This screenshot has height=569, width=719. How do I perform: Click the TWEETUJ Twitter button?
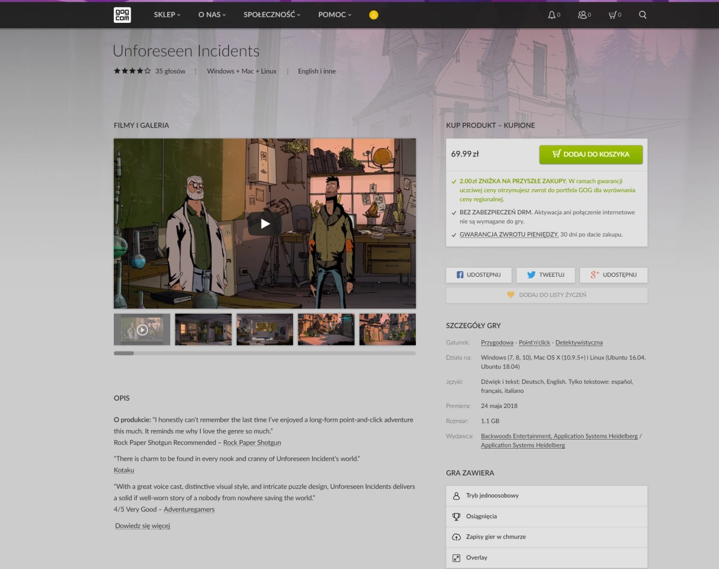[x=545, y=275]
